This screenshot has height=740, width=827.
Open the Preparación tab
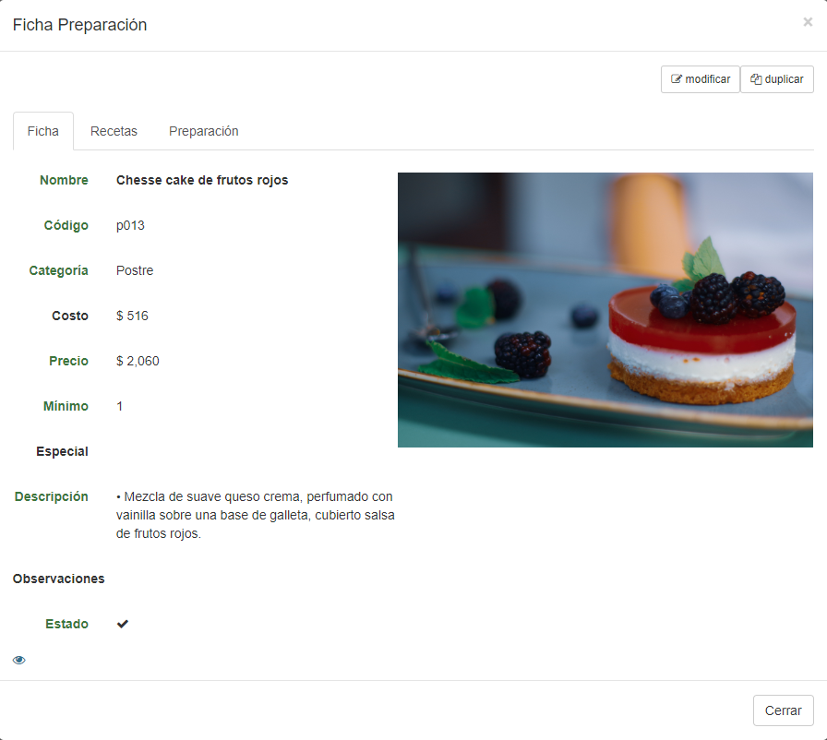(204, 131)
